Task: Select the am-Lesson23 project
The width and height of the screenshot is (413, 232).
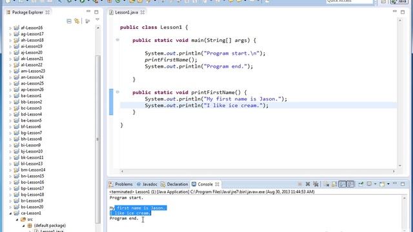Action: point(33,71)
